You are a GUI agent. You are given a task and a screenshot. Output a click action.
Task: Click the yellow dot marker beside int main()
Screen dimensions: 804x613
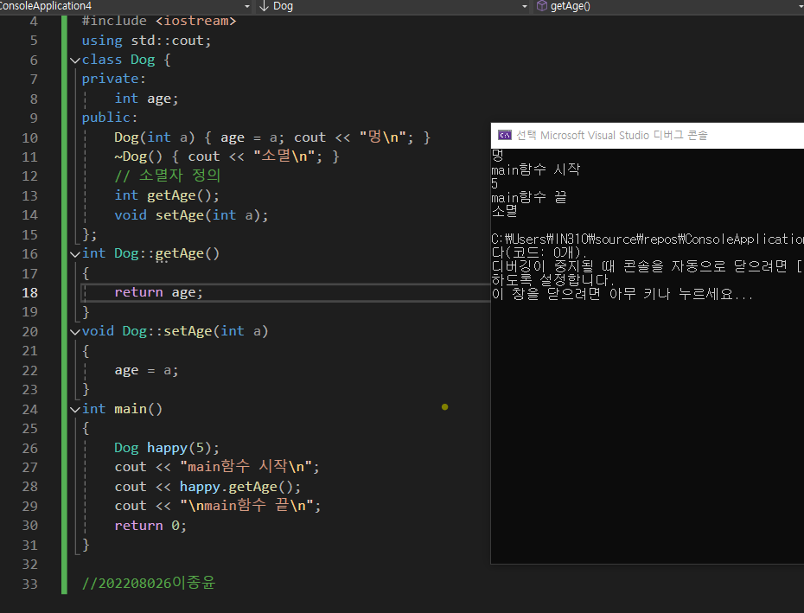[444, 406]
